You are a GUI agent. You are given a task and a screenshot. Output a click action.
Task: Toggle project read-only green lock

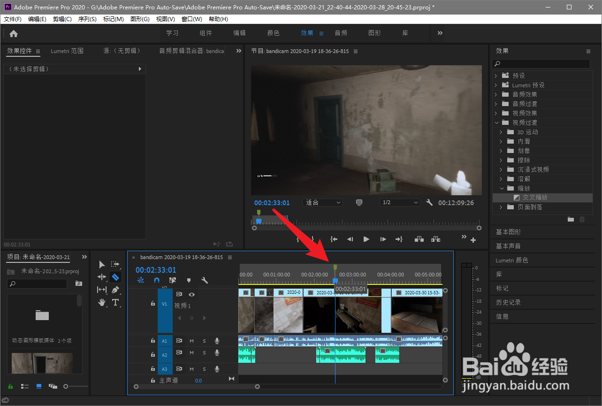(x=10, y=386)
